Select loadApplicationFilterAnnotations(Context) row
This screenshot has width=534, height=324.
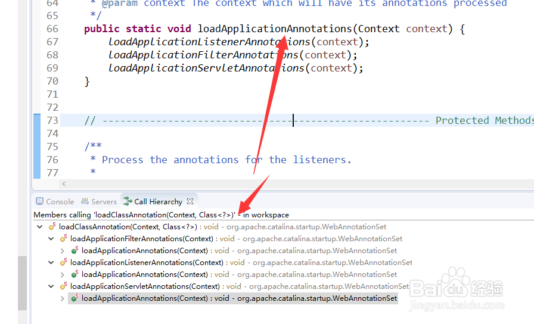pyautogui.click(x=231, y=239)
